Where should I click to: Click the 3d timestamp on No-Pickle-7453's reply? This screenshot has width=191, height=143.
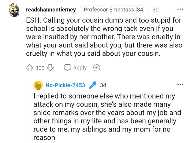tap(103, 85)
